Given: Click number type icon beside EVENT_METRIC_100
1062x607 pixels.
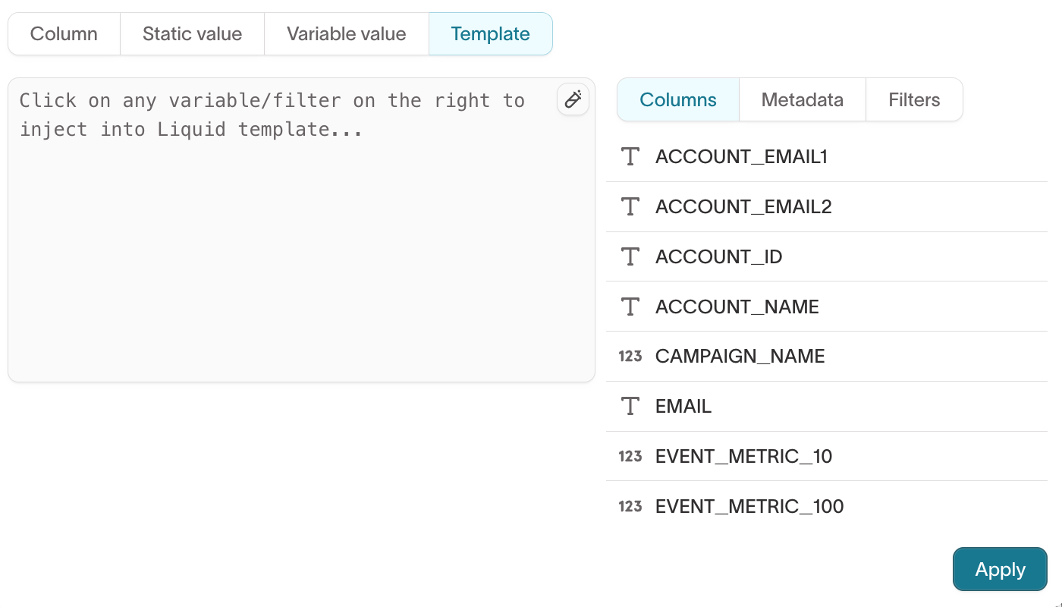Looking at the screenshot, I should tap(630, 507).
